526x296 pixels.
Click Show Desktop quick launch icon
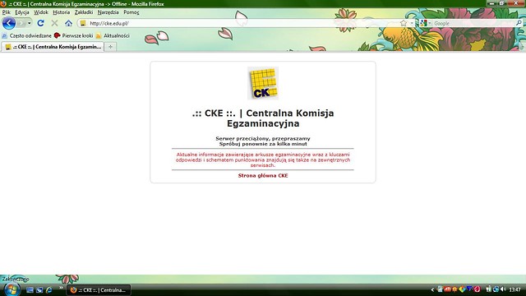30,290
